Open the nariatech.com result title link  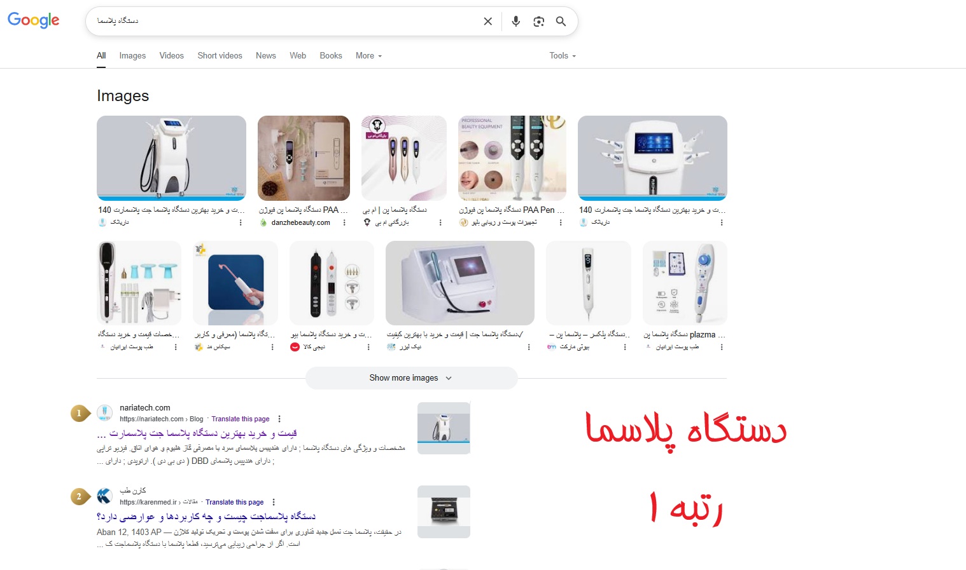tap(197, 433)
